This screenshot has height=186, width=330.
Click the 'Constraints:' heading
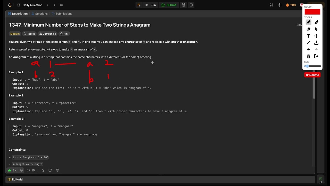[x=18, y=150]
